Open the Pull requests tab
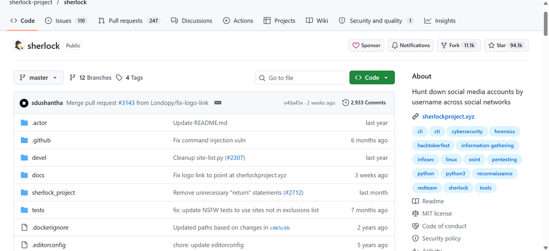This screenshot has height=251, width=549. click(x=129, y=21)
